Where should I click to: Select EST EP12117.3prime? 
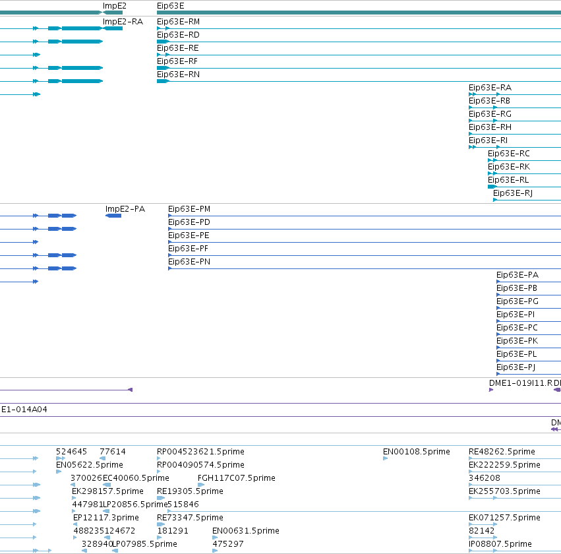point(106,518)
